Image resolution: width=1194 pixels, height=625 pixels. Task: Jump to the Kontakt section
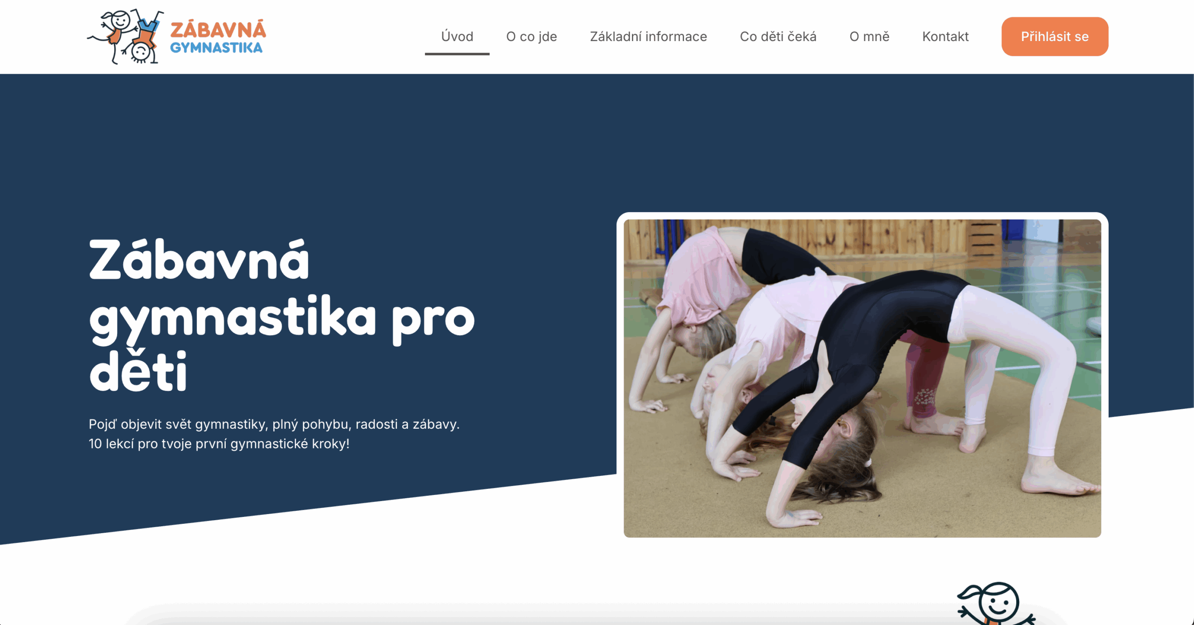click(945, 36)
